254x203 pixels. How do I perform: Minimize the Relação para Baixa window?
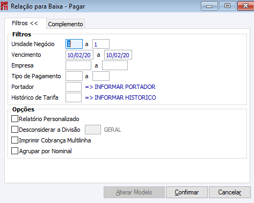[209, 6]
